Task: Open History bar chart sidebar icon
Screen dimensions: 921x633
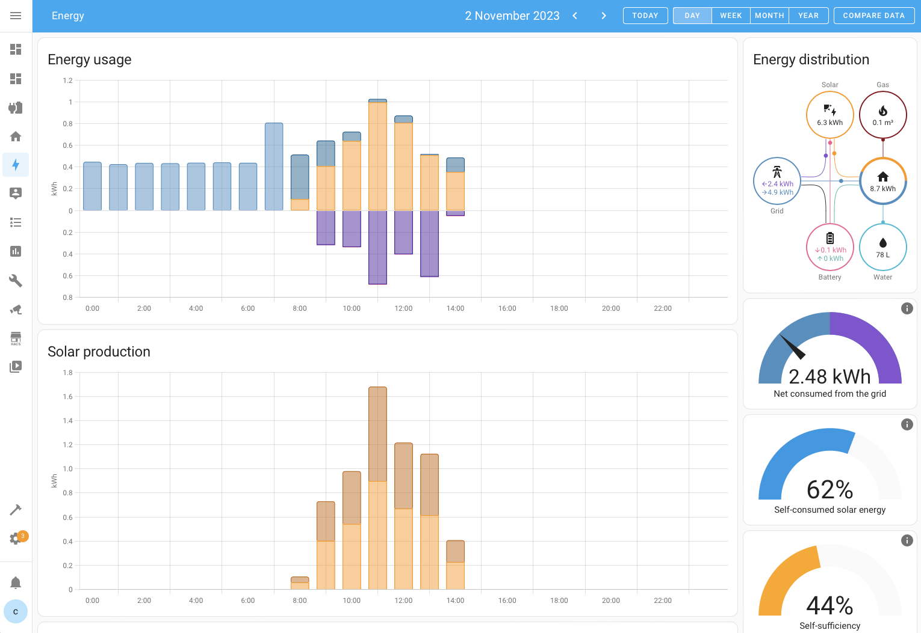Action: (x=16, y=251)
